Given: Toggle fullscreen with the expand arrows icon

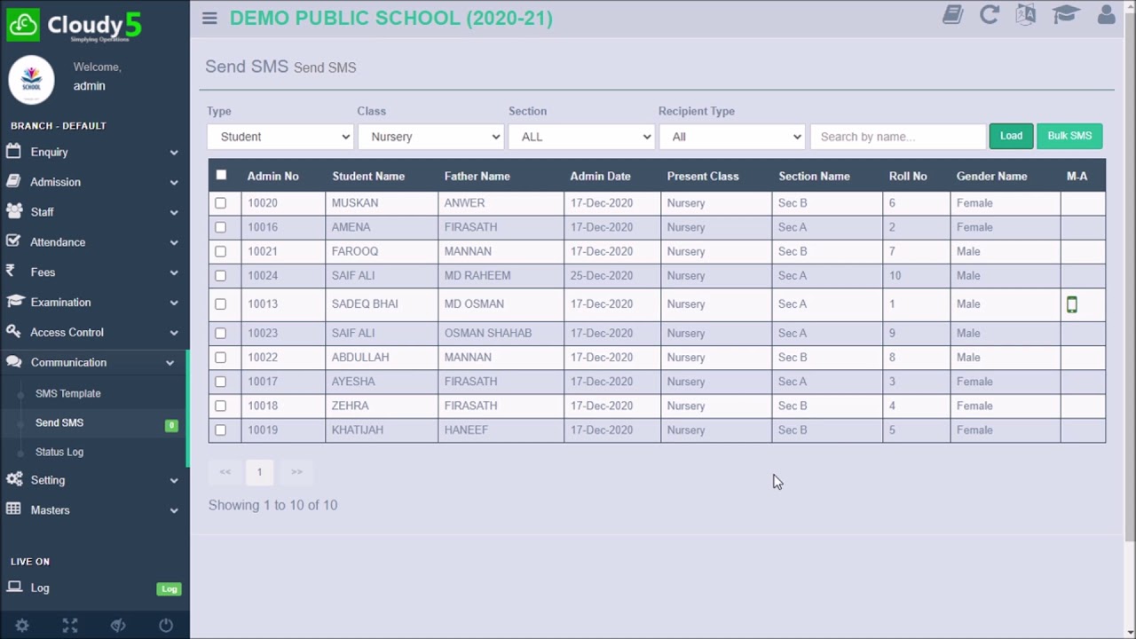Looking at the screenshot, I should (x=70, y=626).
